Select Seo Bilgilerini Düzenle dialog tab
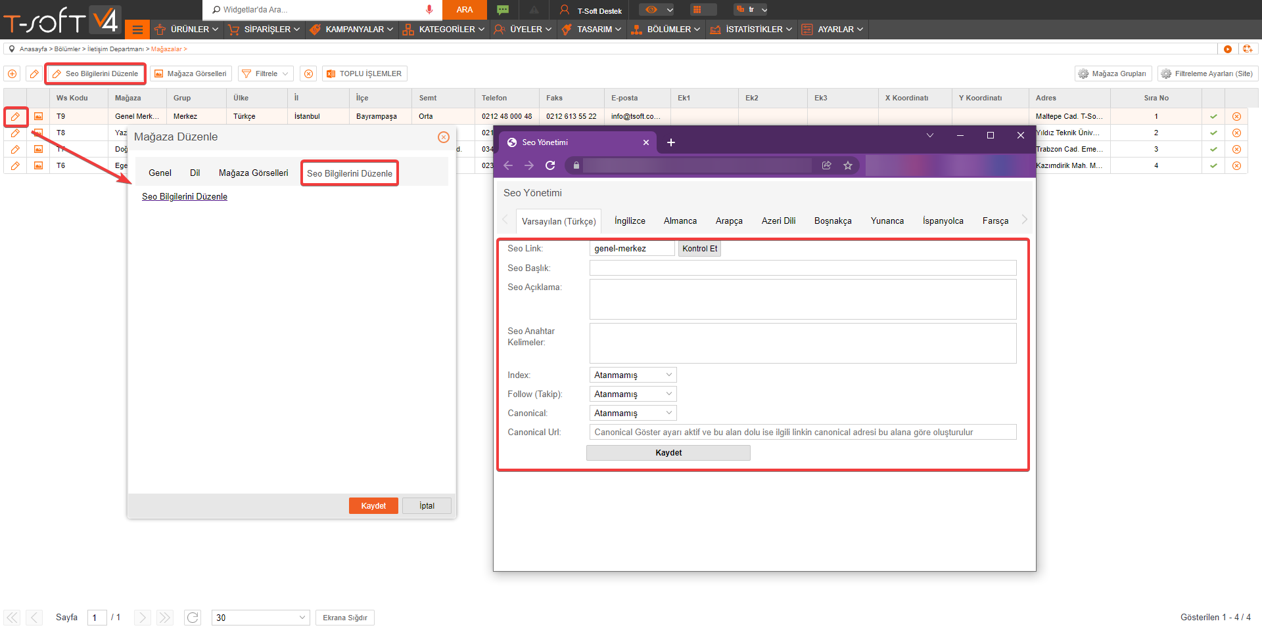 coord(350,173)
